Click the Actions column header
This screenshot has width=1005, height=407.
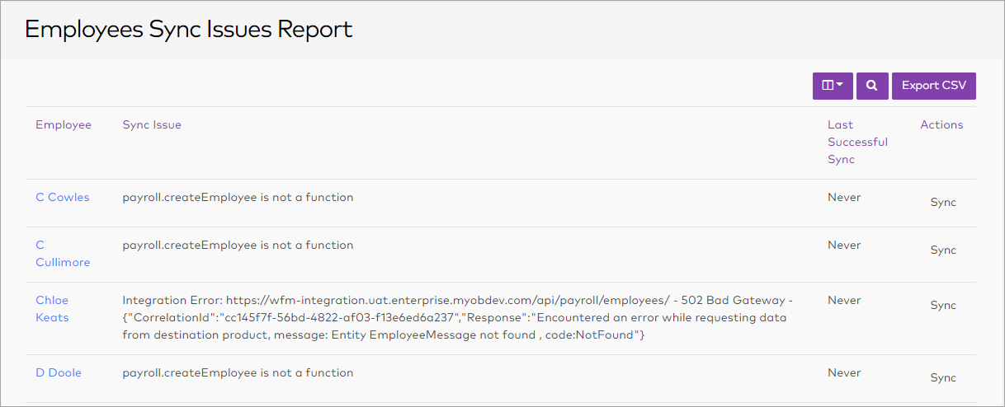tap(941, 125)
